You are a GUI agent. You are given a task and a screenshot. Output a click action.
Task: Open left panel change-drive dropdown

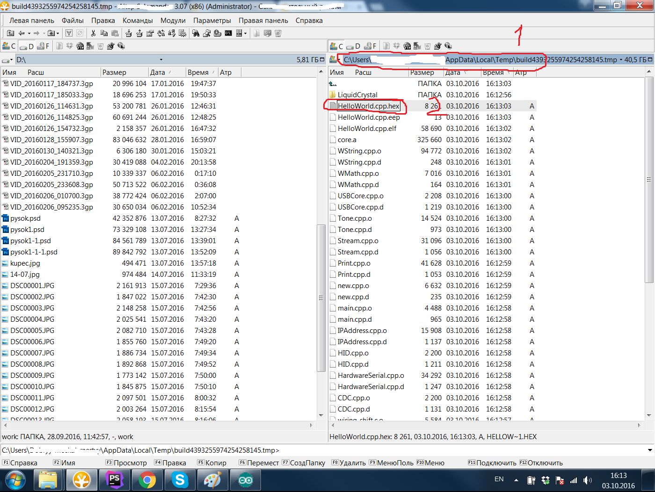coord(7,60)
